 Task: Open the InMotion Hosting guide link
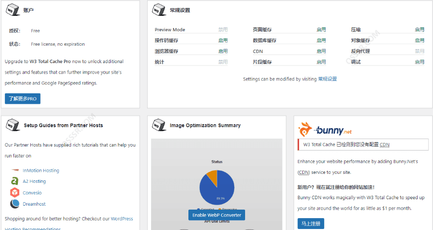[x=41, y=170]
